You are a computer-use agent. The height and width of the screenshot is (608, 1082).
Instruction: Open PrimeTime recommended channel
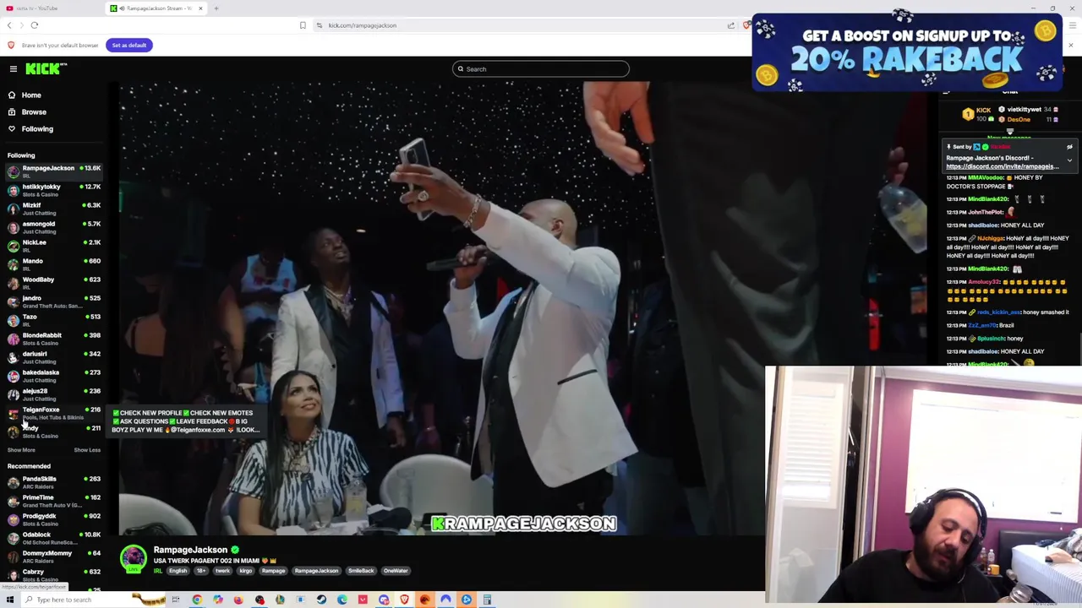click(x=54, y=500)
